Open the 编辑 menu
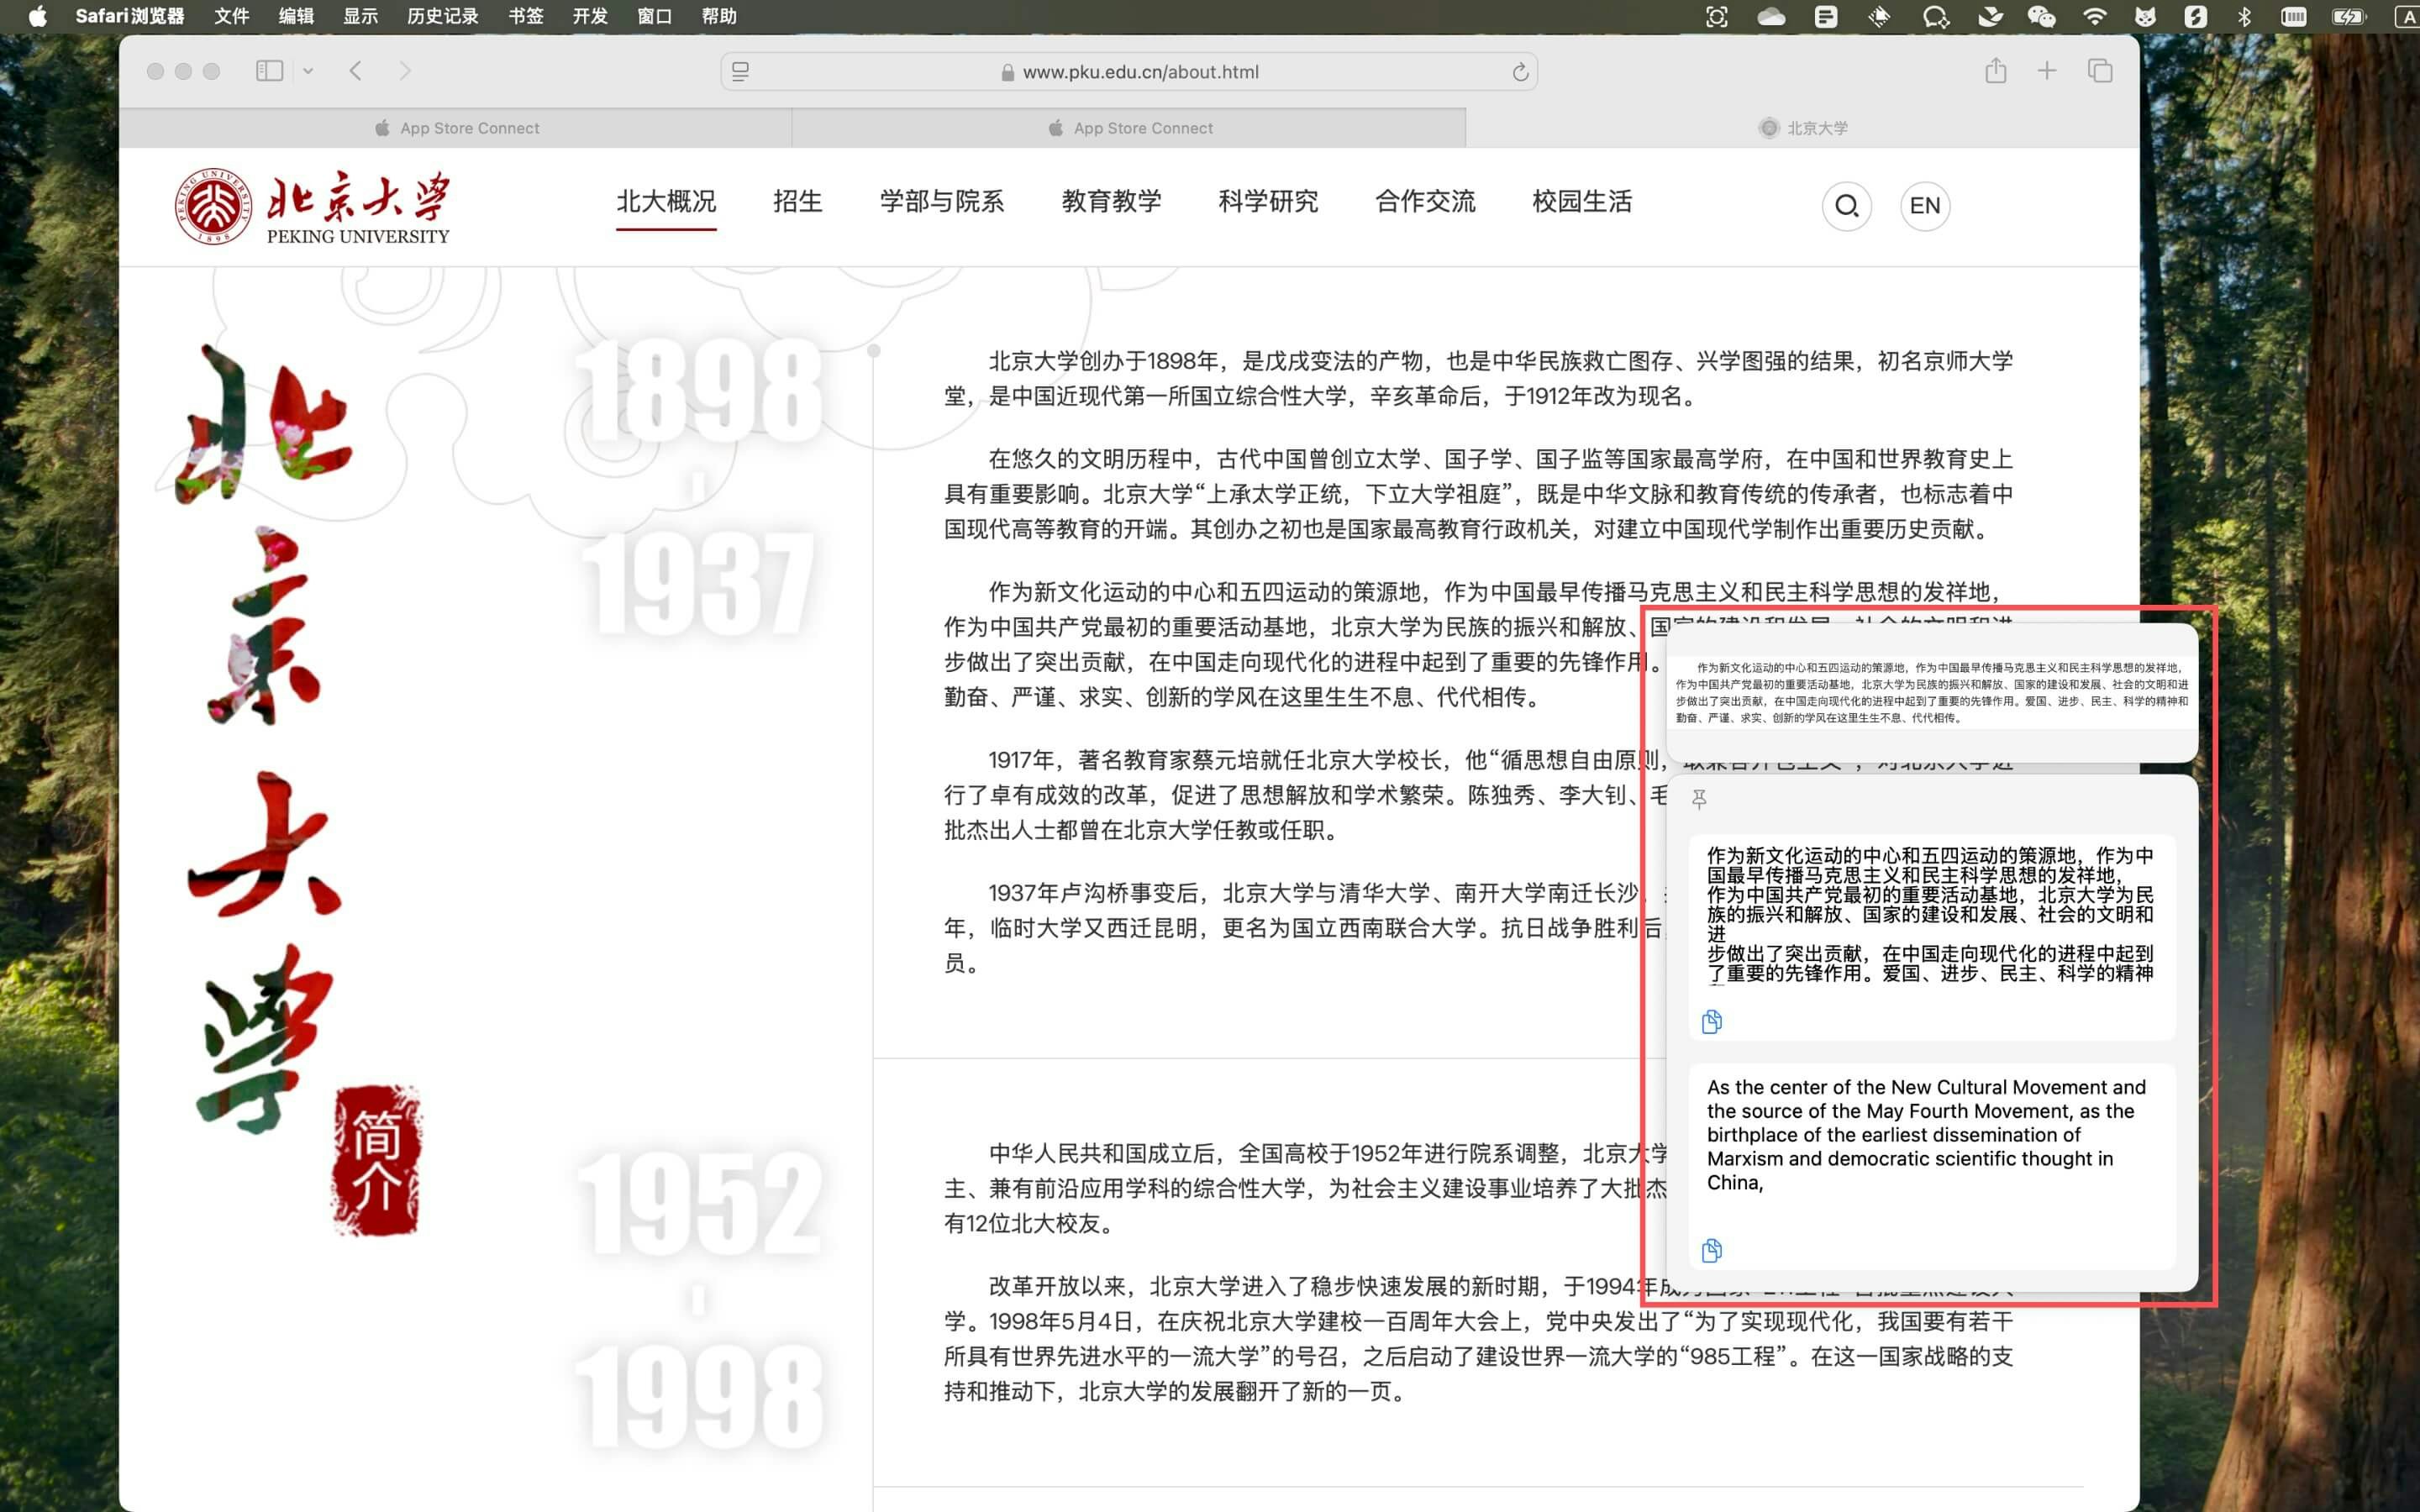This screenshot has height=1512, width=2420. pos(296,16)
